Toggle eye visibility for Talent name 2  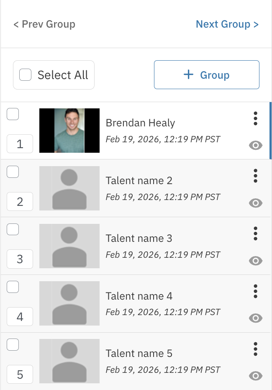tap(255, 203)
